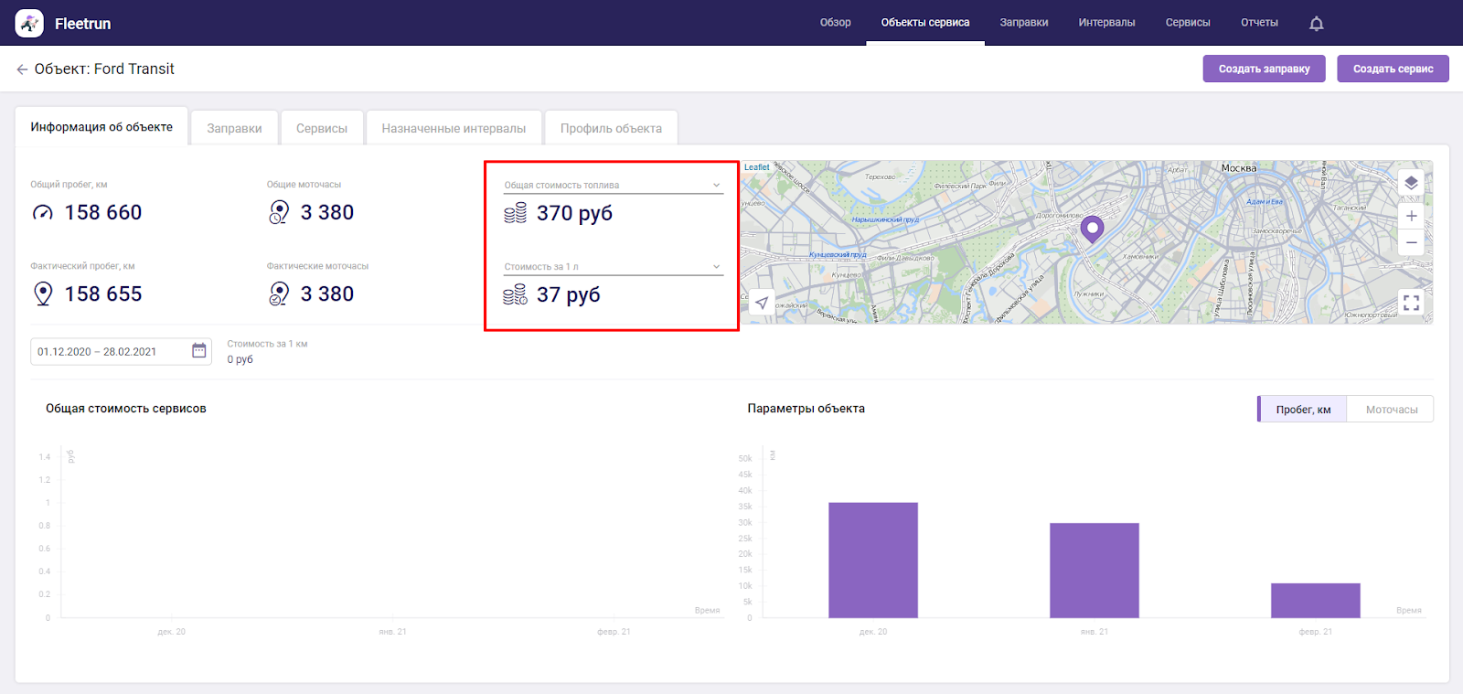Click the purple location marker on map
The image size is (1463, 694).
[x=1092, y=229]
